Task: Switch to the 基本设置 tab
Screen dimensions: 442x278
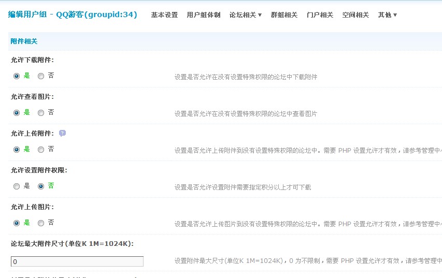Action: (164, 15)
